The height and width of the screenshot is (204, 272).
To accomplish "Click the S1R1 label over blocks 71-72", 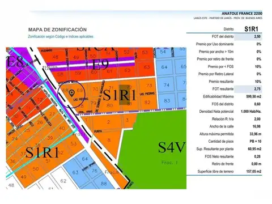I will pyautogui.click(x=120, y=95).
